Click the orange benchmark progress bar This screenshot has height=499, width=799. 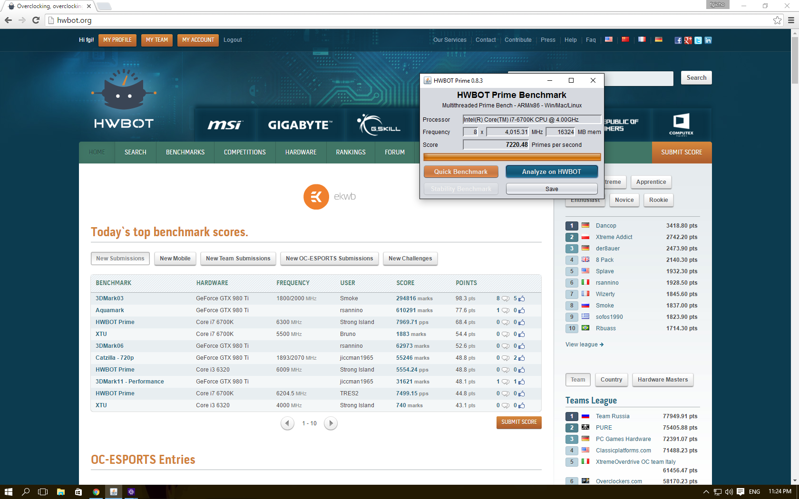pyautogui.click(x=512, y=157)
